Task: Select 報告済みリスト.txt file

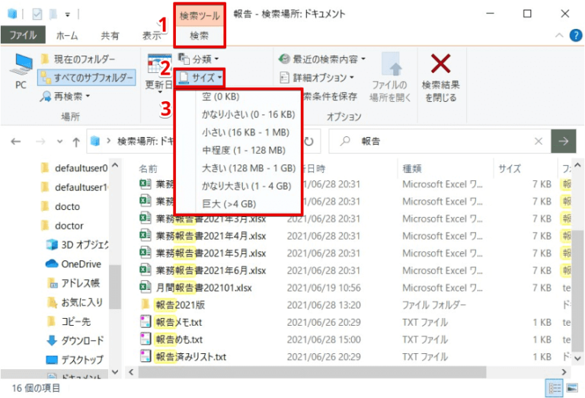Action: [x=183, y=357]
